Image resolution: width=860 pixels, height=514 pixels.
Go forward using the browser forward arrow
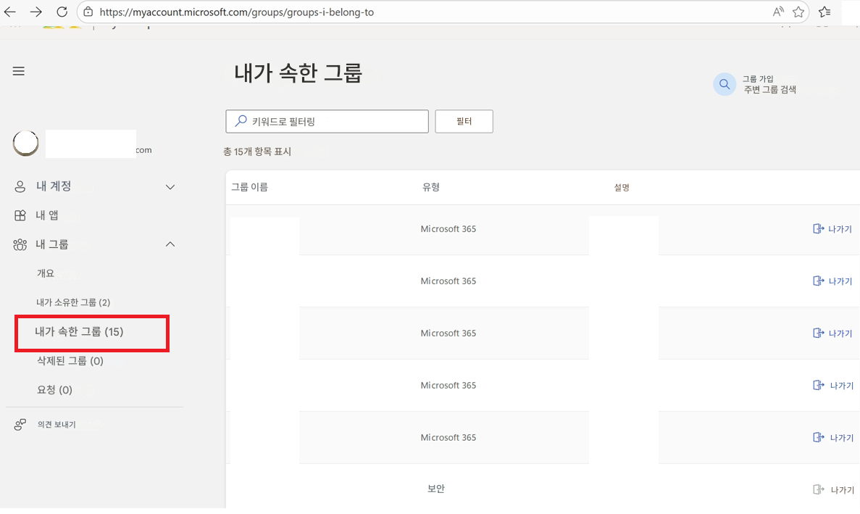coord(36,12)
